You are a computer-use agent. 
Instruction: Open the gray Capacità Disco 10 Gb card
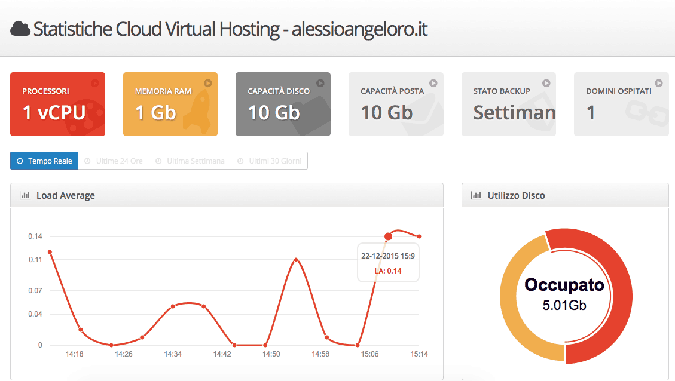click(x=283, y=105)
